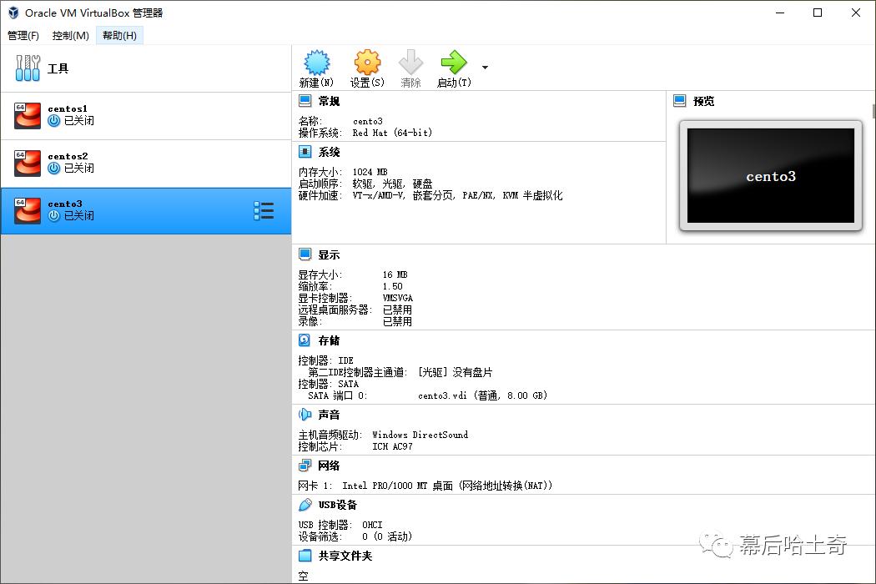Click the VirtualBox title bar app icon
876x584 pixels.
point(13,13)
